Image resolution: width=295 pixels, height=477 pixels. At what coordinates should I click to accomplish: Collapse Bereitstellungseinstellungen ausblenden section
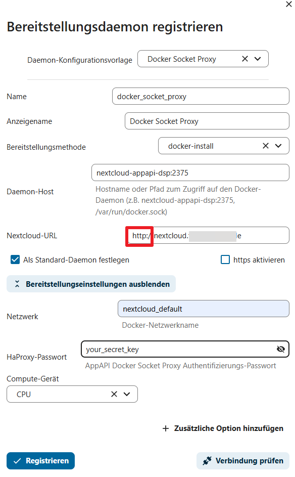click(x=91, y=284)
